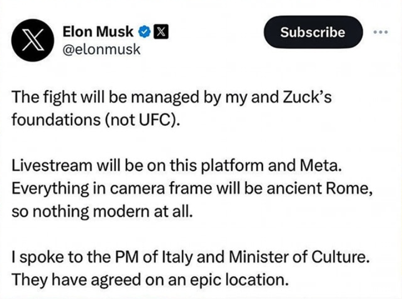Click the 'epic location' closing sentence
This screenshot has width=402, height=299.
[150, 280]
